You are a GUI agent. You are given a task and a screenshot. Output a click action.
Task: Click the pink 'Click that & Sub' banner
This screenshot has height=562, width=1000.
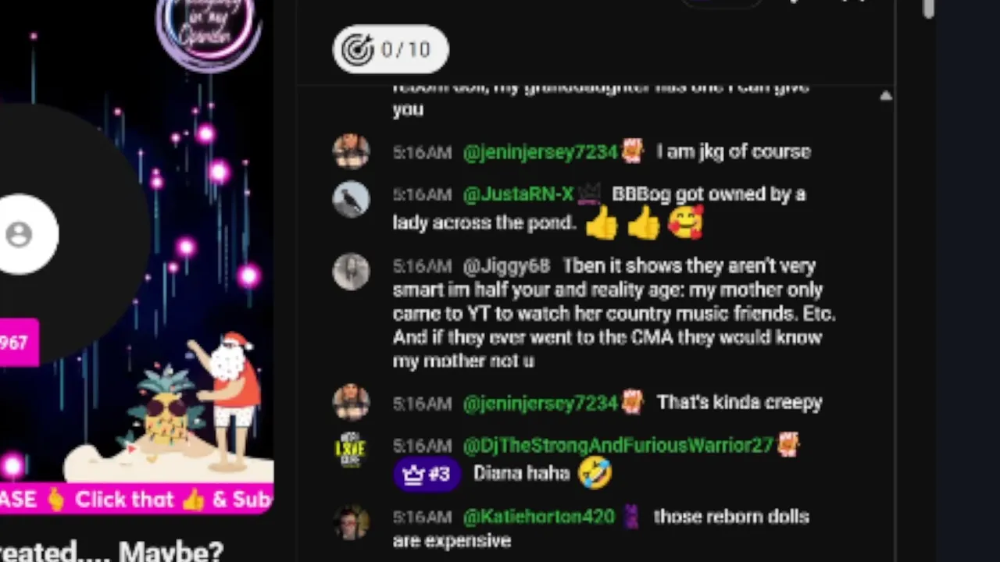[137, 499]
